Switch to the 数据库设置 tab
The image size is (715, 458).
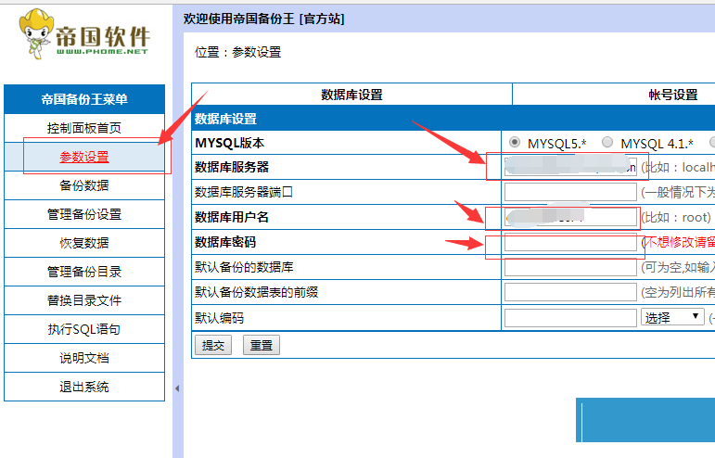[x=351, y=95]
